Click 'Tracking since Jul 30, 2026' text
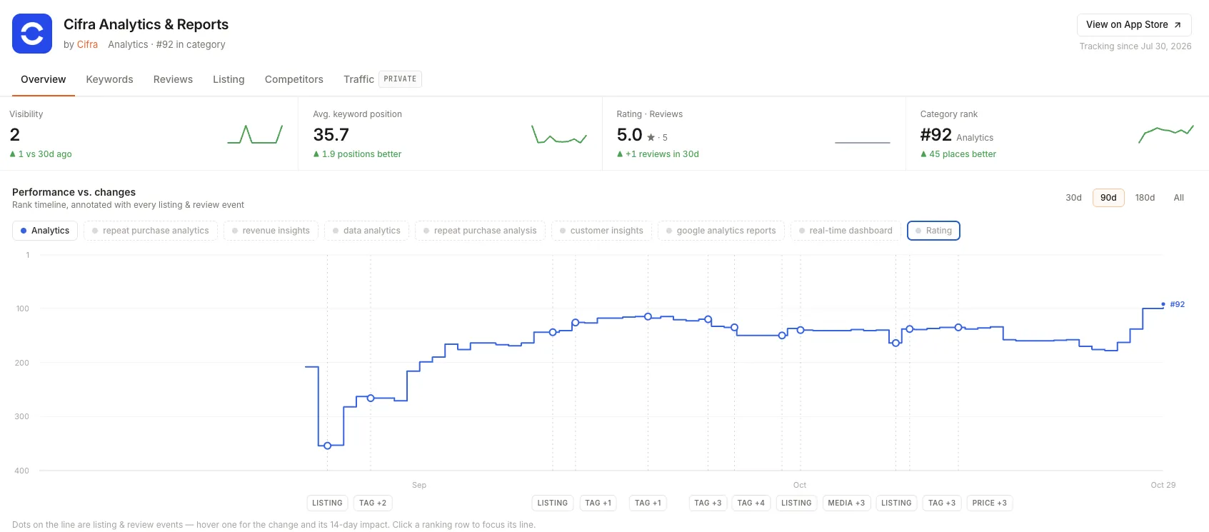This screenshot has height=532, width=1209. (1135, 46)
